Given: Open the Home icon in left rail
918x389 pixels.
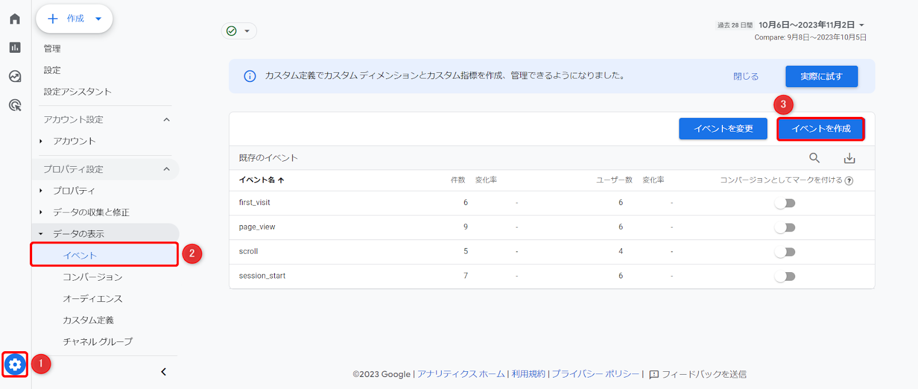Looking at the screenshot, I should point(15,19).
